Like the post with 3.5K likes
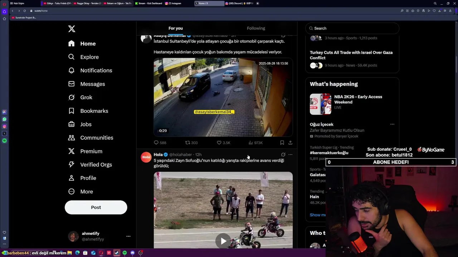Screen dimensions: 458x257 (224, 143)
